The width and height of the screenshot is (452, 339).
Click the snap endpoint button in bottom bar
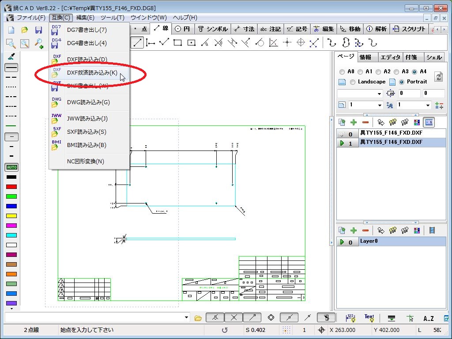(252, 318)
